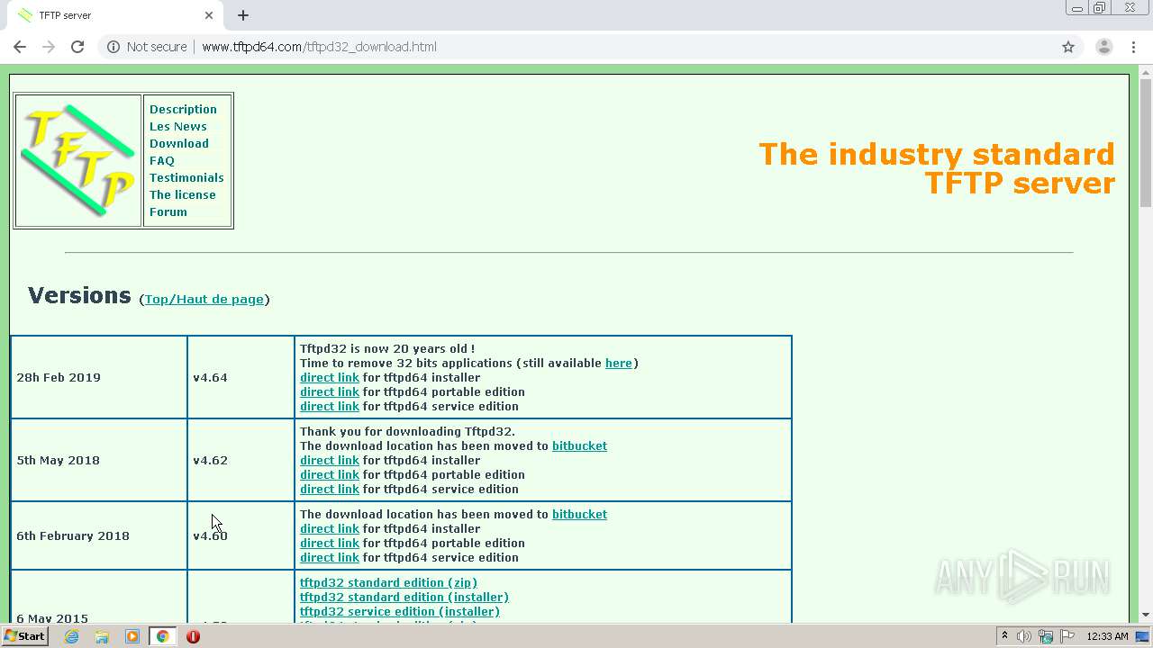
Task: Open the Chrome profile avatar
Action: point(1103,47)
